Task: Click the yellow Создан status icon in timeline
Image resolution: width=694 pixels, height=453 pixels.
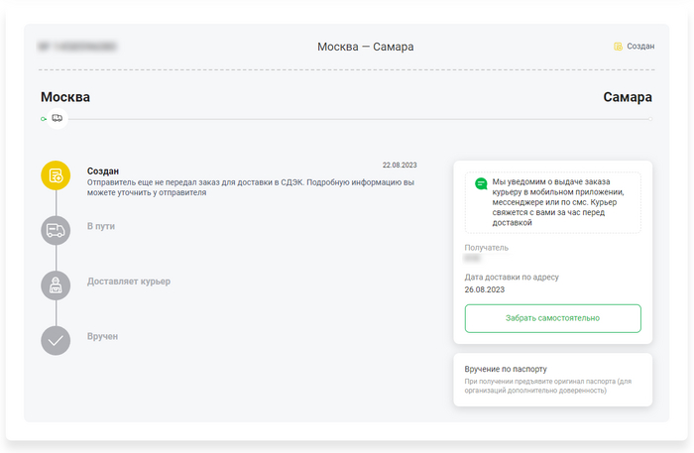Action: [x=56, y=175]
